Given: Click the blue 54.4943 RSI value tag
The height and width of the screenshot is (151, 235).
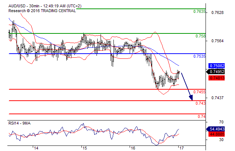Looking at the screenshot, I should [x=216, y=129].
